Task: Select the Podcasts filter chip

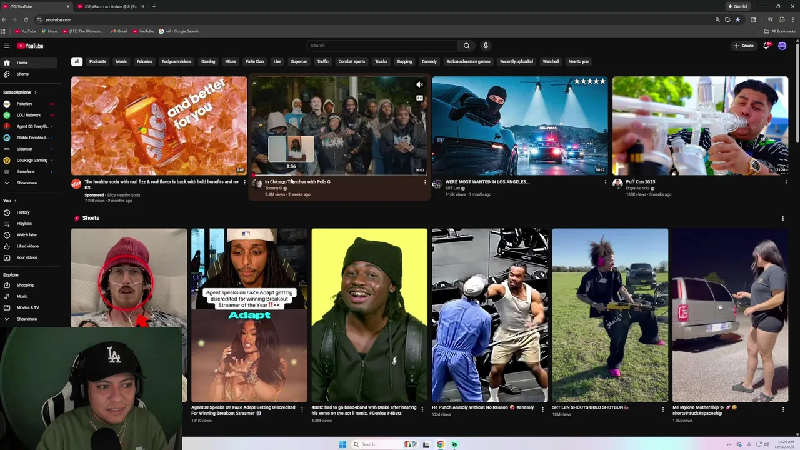Action: pyautogui.click(x=97, y=61)
